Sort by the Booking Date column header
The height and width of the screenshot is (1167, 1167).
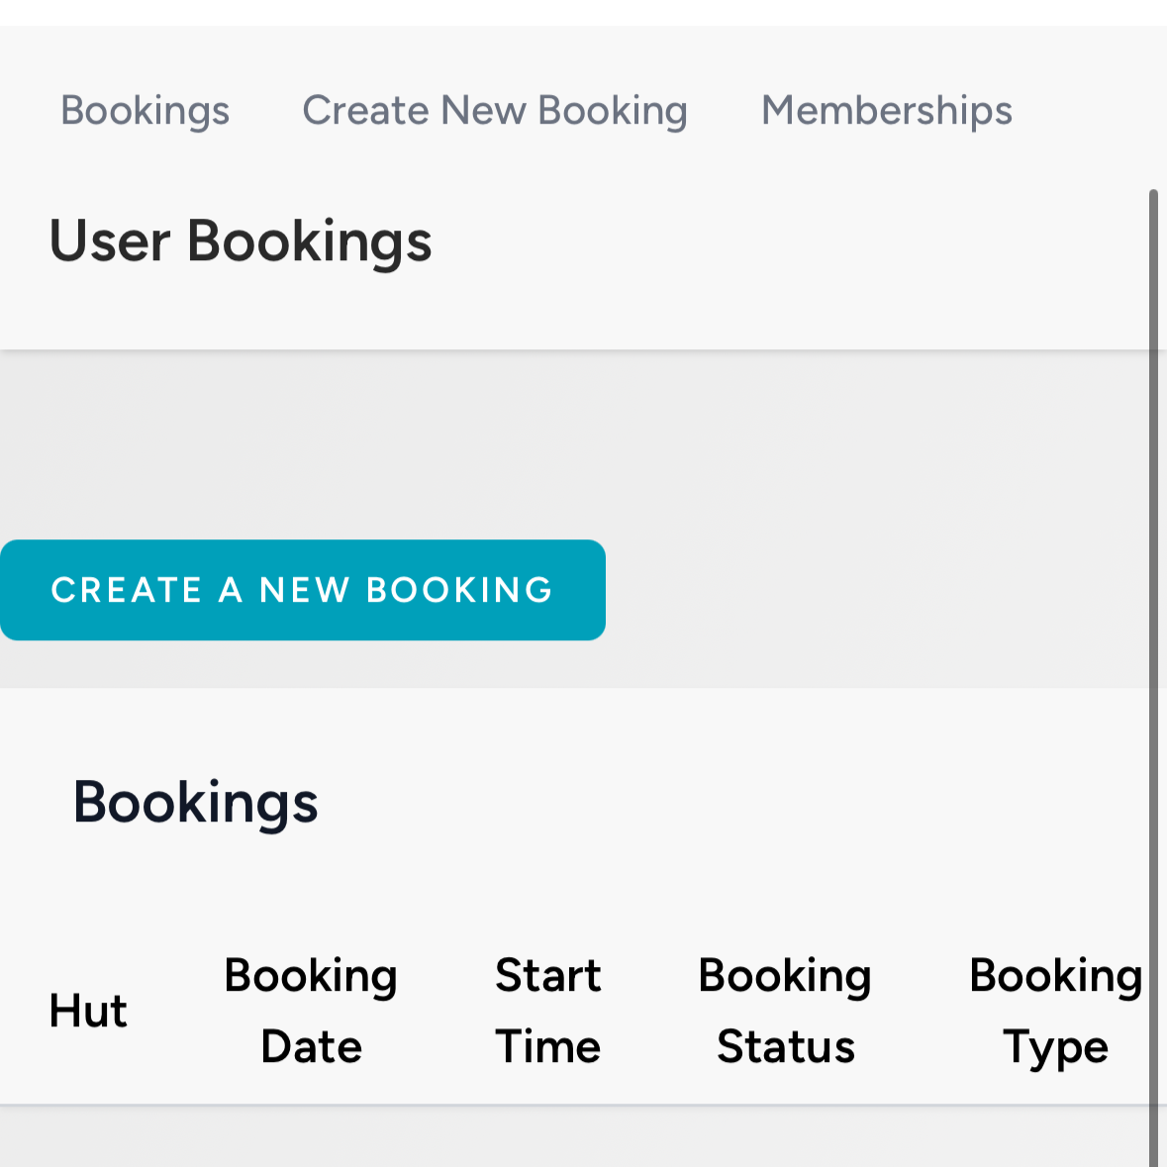point(311,1011)
